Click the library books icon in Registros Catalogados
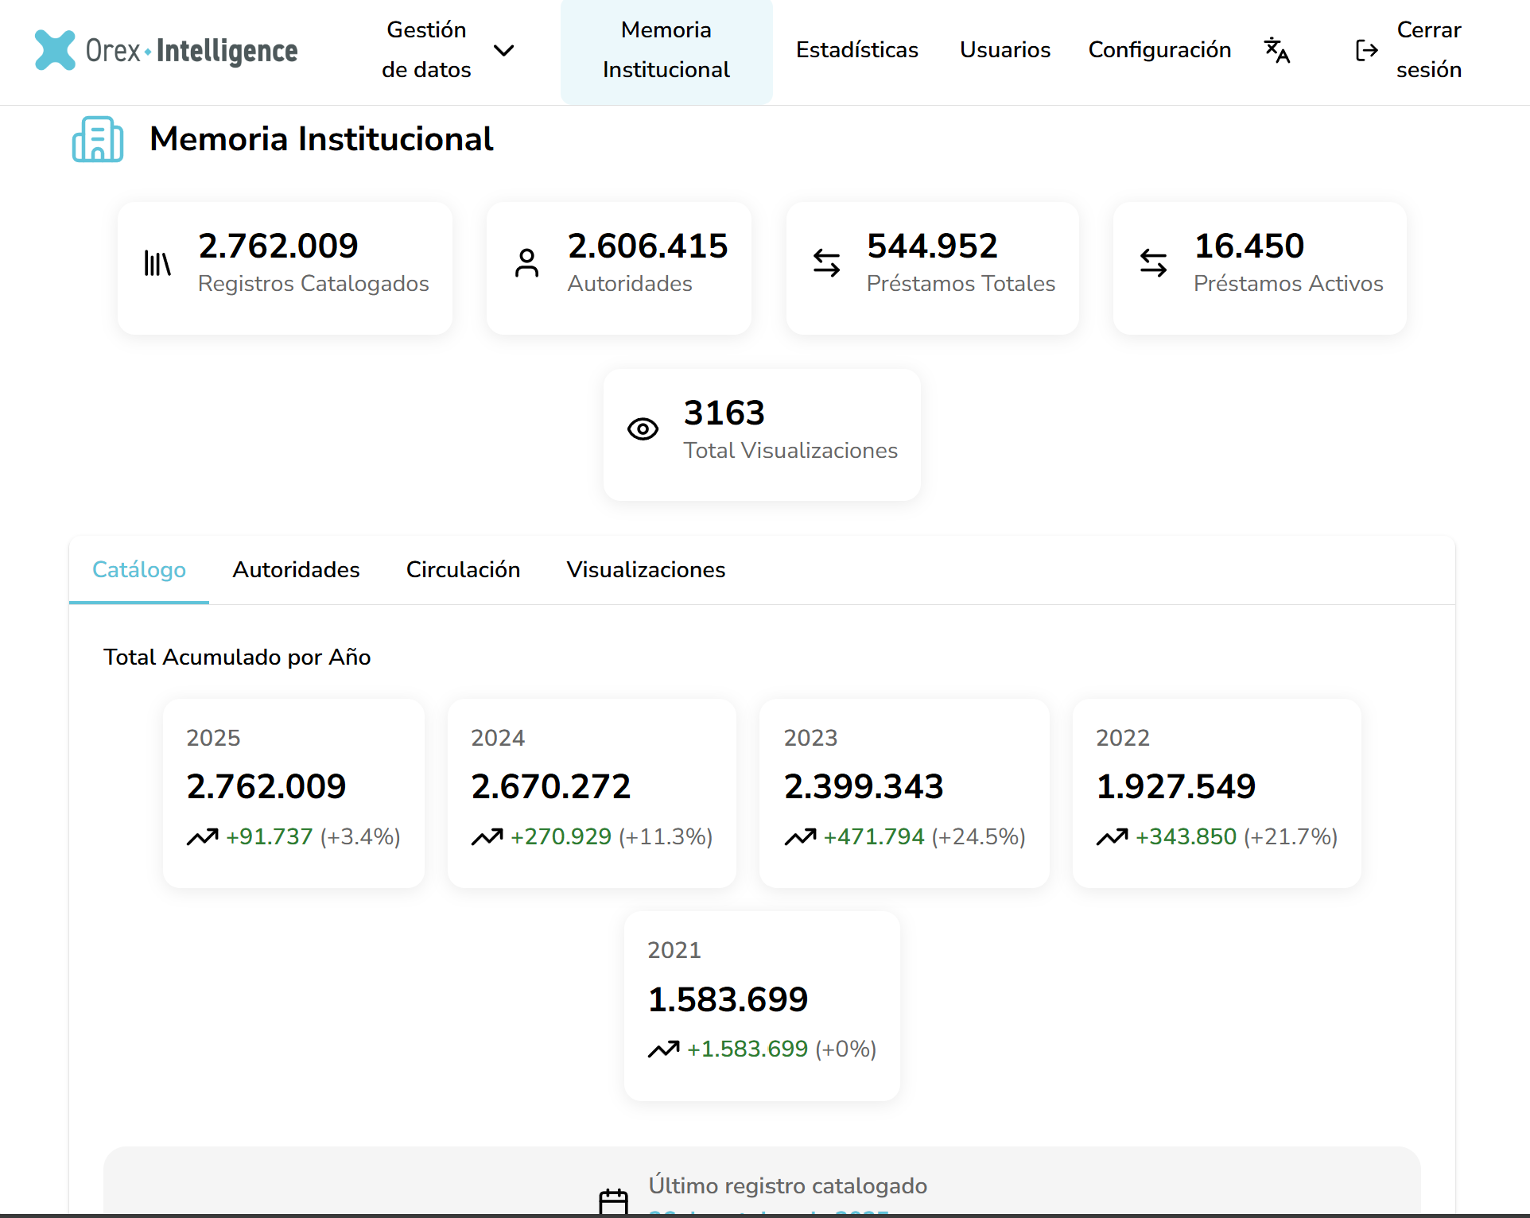The image size is (1530, 1218). [157, 263]
